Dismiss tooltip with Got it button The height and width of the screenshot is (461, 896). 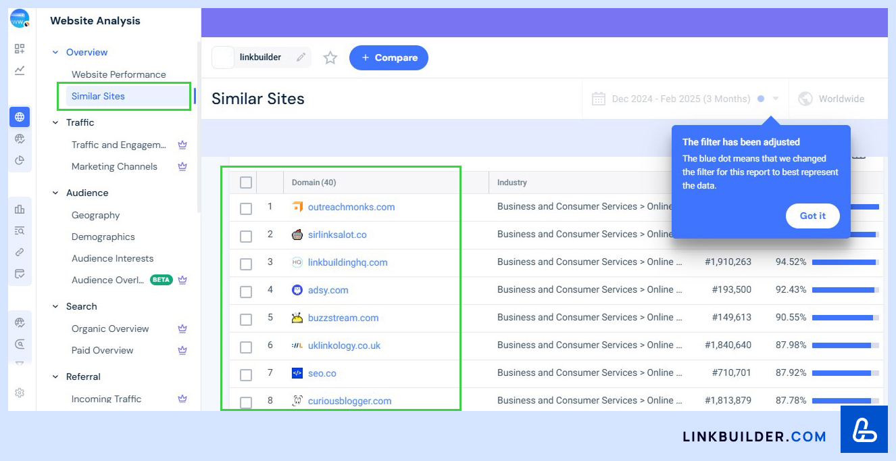pos(813,216)
